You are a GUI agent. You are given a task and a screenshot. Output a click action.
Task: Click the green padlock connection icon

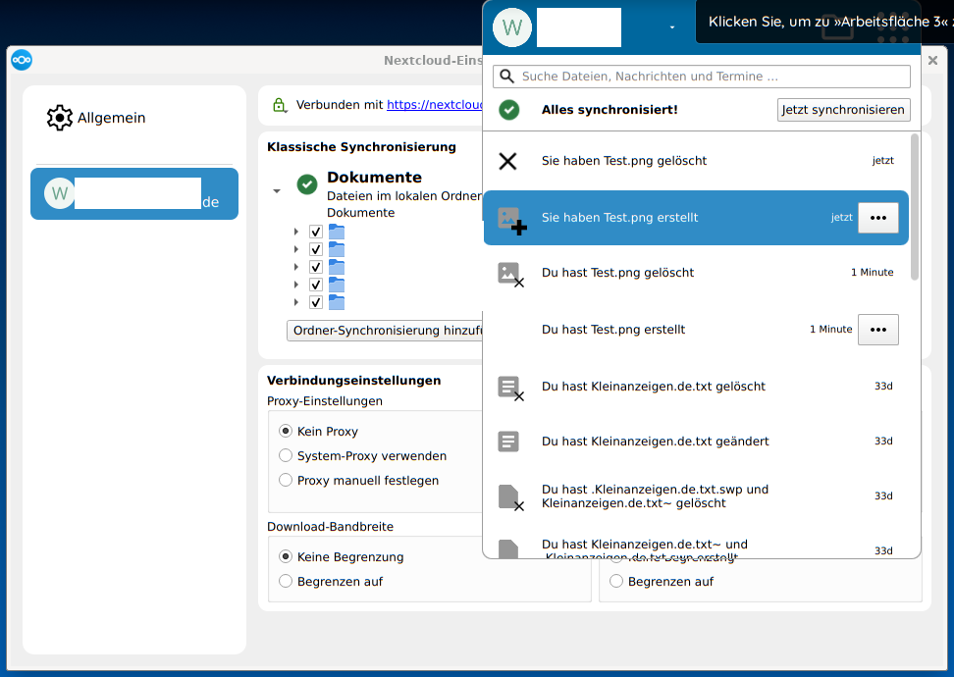280,105
